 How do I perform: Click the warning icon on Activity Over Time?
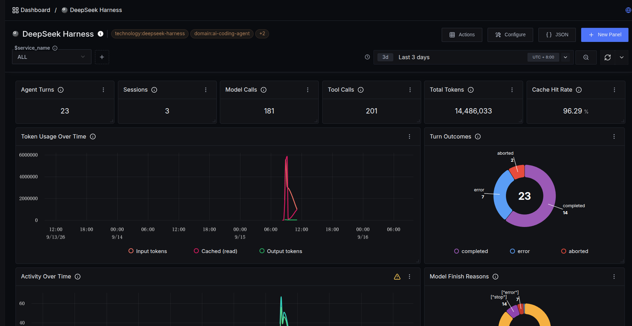coord(397,277)
